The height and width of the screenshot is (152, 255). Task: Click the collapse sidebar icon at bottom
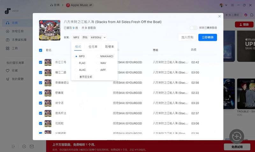pos(13,147)
